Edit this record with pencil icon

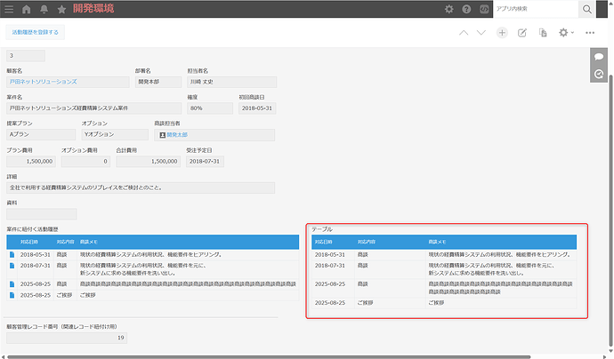tap(522, 33)
